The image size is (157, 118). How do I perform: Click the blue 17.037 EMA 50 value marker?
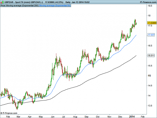[151, 35]
